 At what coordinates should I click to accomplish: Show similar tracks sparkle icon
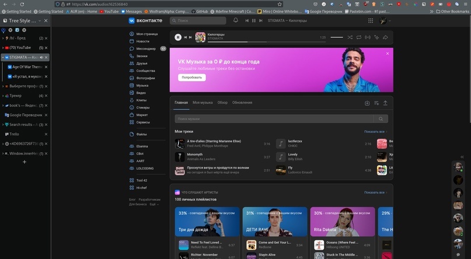[376, 37]
